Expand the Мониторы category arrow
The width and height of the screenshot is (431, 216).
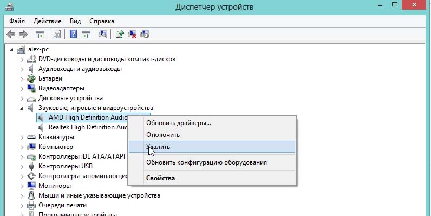[22, 186]
